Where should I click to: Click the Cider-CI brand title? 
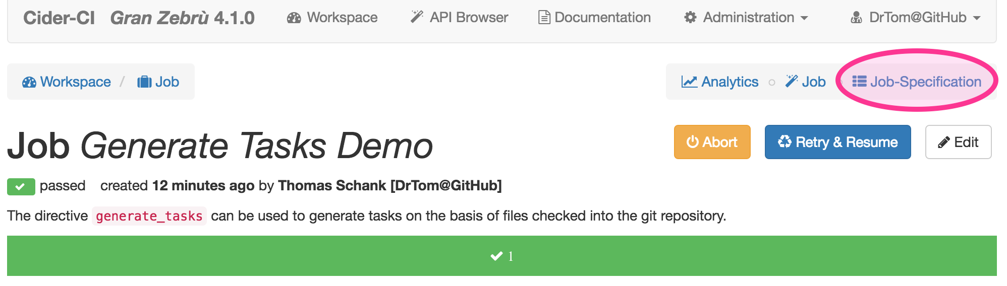click(x=59, y=18)
